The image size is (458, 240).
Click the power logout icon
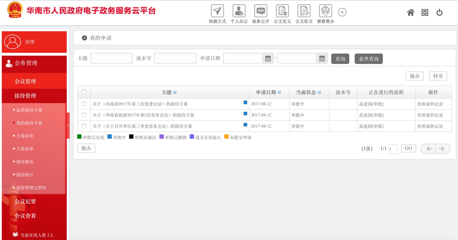tap(439, 12)
